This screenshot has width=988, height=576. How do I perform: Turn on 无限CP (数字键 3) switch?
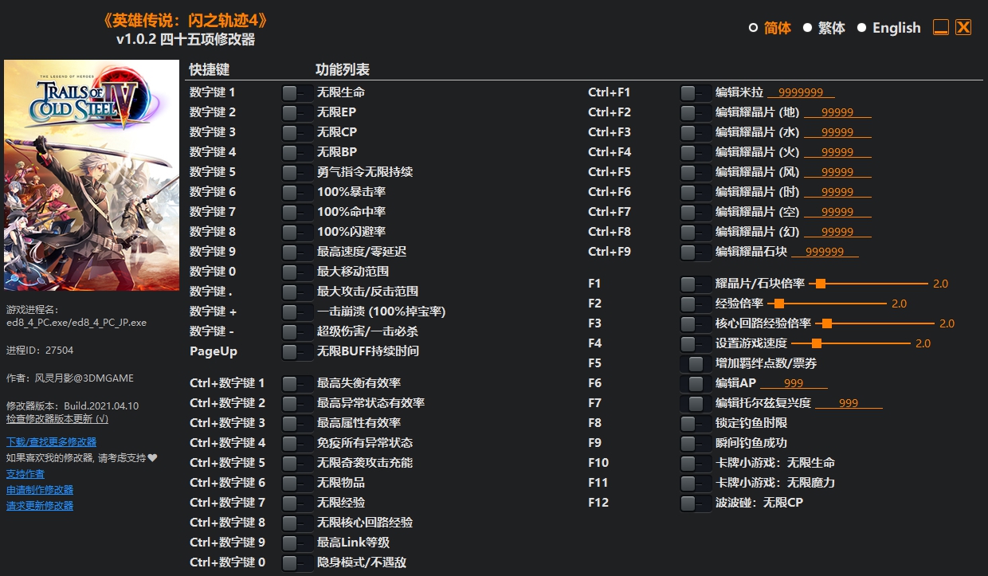click(297, 132)
